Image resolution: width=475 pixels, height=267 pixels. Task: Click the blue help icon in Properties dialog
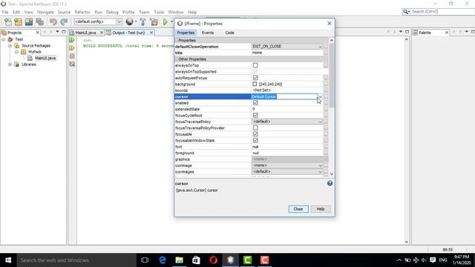pos(330,183)
